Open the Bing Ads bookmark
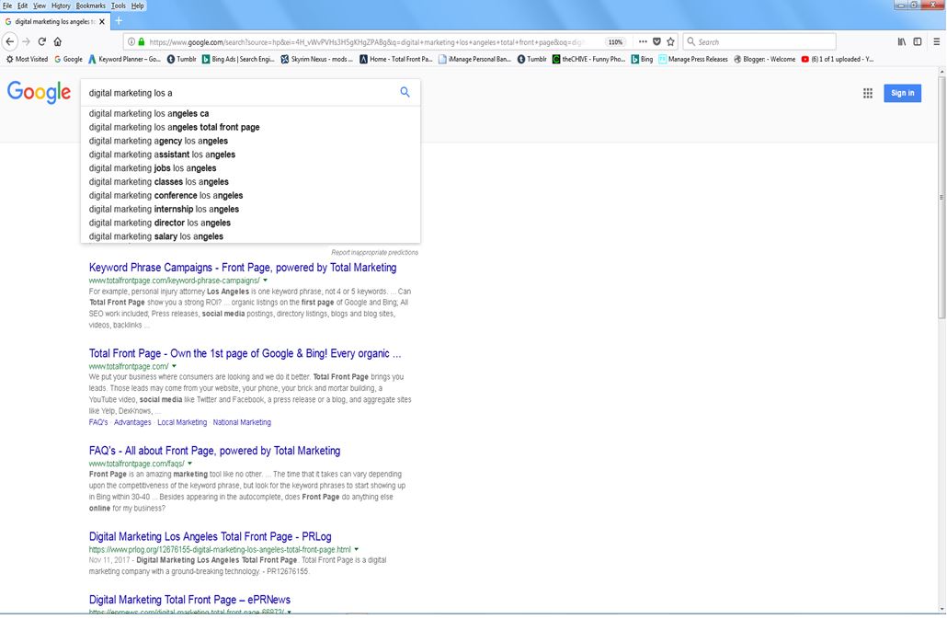 point(238,59)
